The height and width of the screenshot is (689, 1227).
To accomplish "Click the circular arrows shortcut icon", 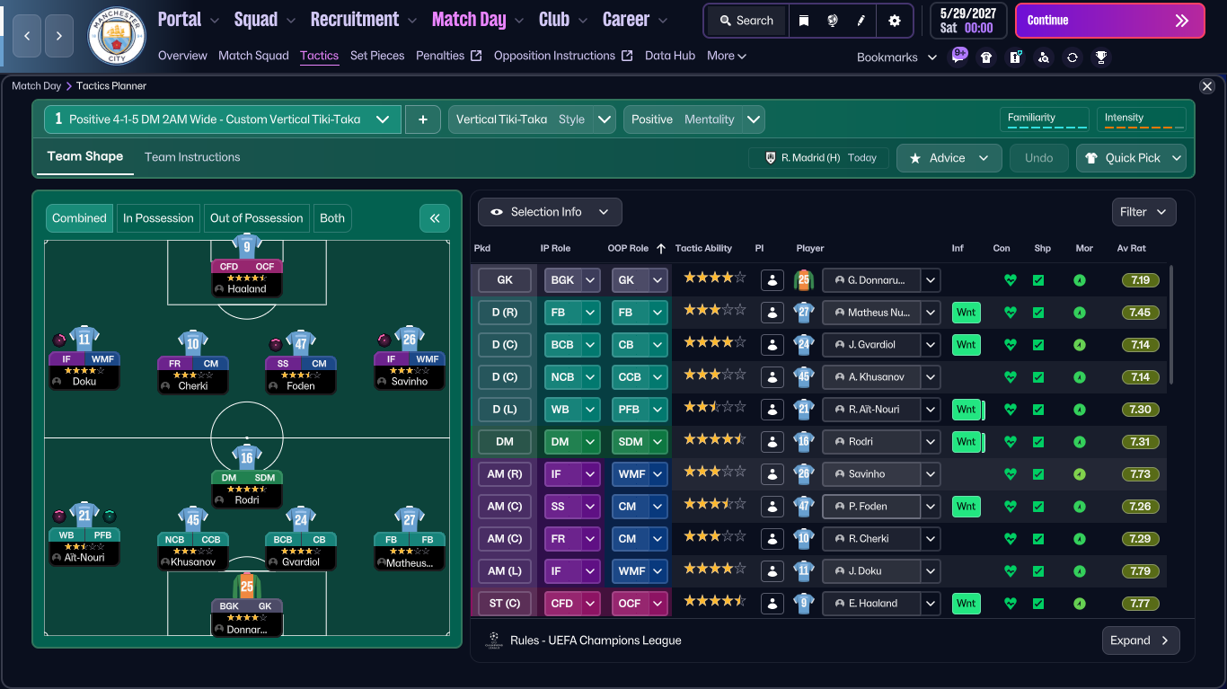I will [x=1073, y=57].
